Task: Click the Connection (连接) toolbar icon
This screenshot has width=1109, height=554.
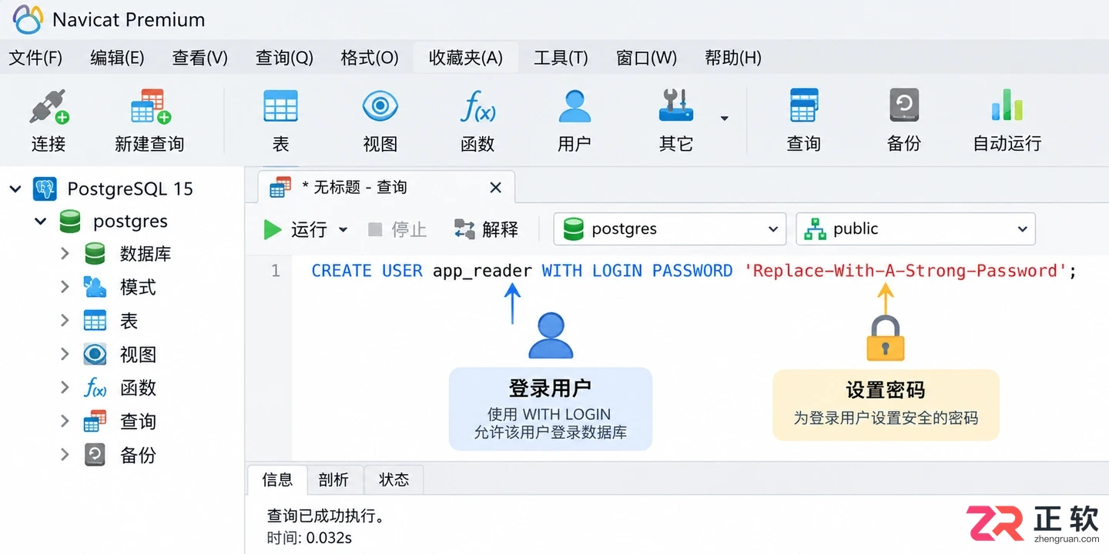Action: click(x=49, y=107)
